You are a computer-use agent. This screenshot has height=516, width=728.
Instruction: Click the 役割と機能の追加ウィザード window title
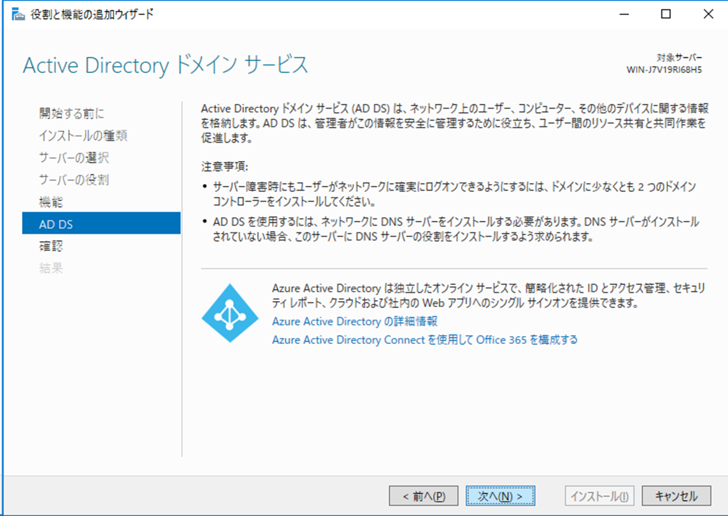point(92,15)
